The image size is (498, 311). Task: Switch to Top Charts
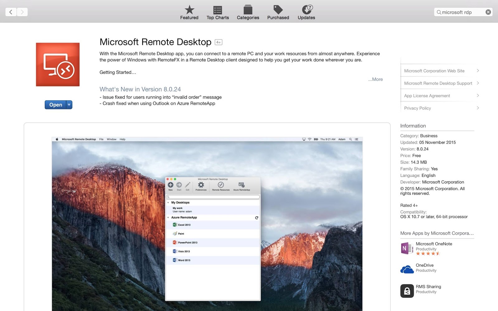coord(218,13)
